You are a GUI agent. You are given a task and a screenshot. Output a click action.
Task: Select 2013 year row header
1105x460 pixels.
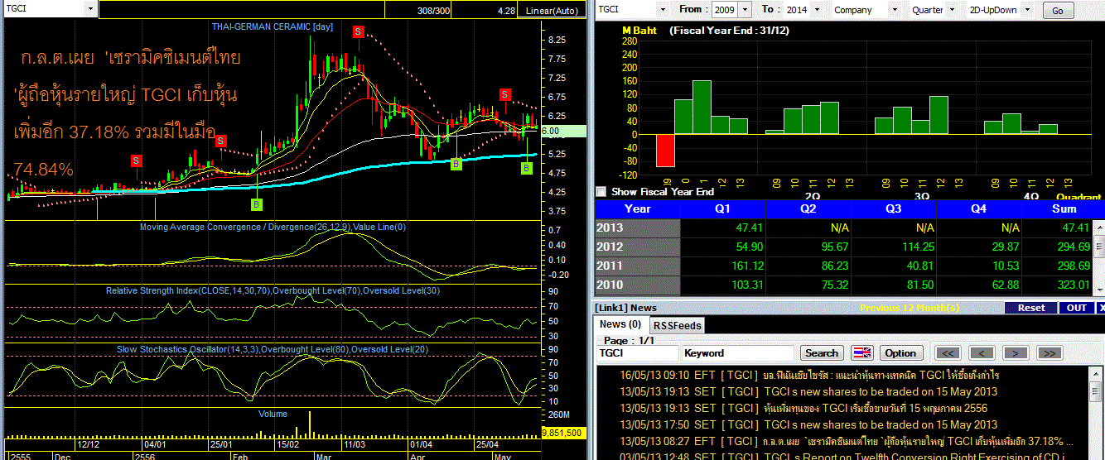point(637,228)
